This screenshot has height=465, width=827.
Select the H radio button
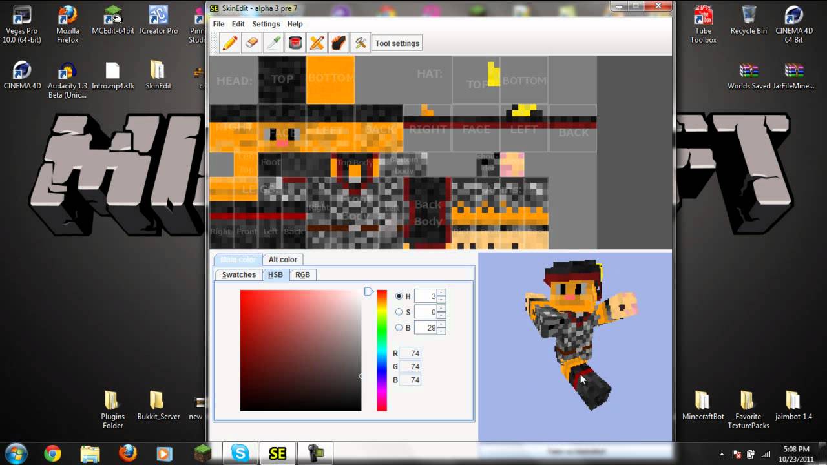pos(399,296)
